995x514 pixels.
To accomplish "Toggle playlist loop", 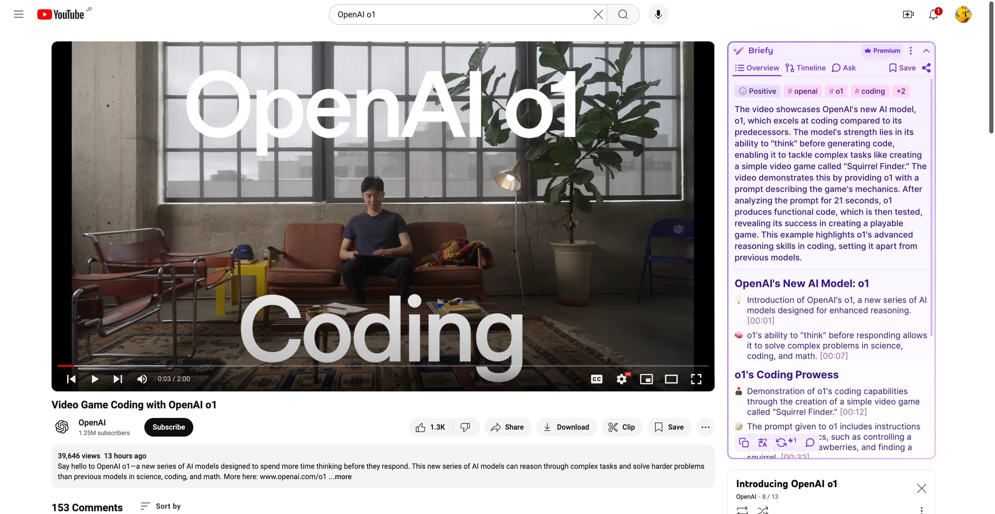I will point(742,510).
